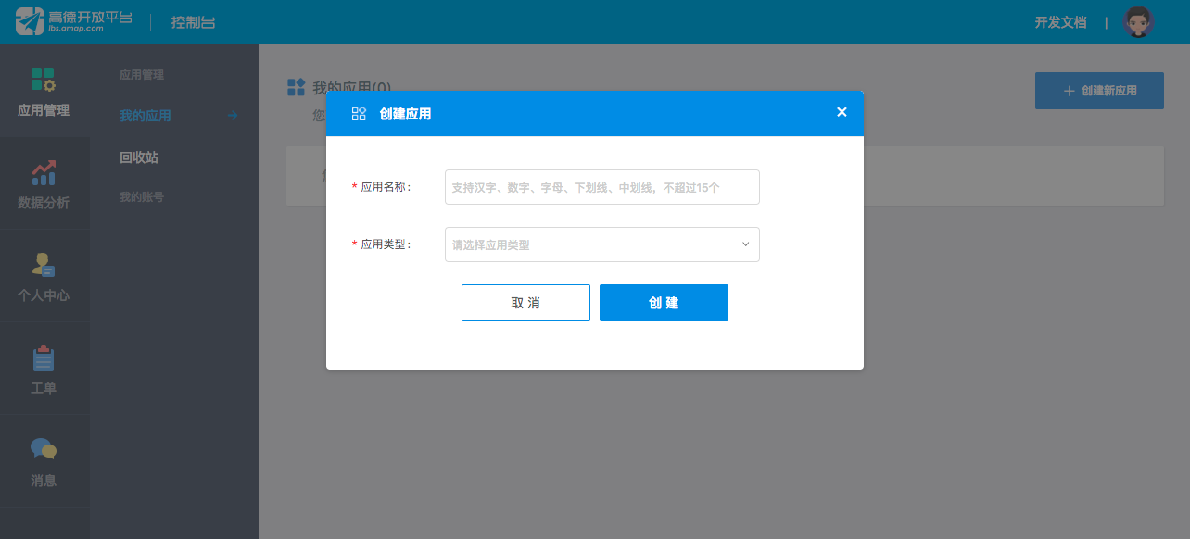Image resolution: width=1190 pixels, height=539 pixels.
Task: Click the 消息 chat bubbles icon
Action: (44, 450)
